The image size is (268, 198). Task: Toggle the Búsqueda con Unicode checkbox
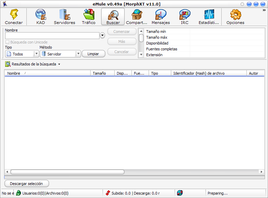click(8, 42)
